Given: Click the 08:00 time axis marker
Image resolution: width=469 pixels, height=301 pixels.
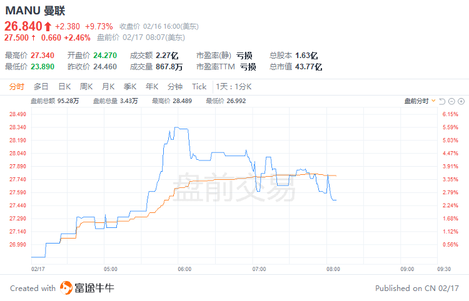Looking at the screenshot, I should click(x=333, y=269).
